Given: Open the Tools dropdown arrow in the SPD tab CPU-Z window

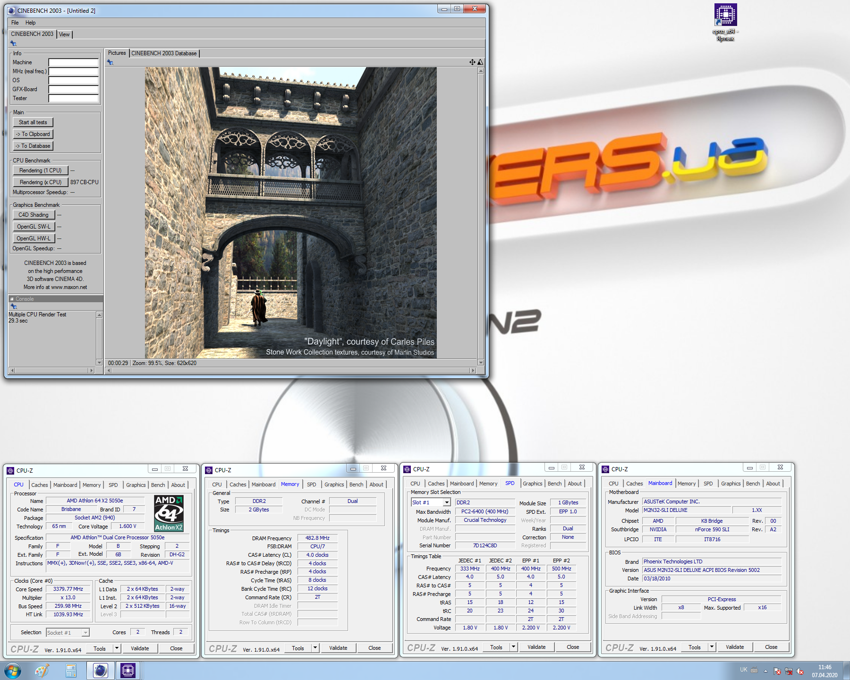Looking at the screenshot, I should [x=513, y=647].
